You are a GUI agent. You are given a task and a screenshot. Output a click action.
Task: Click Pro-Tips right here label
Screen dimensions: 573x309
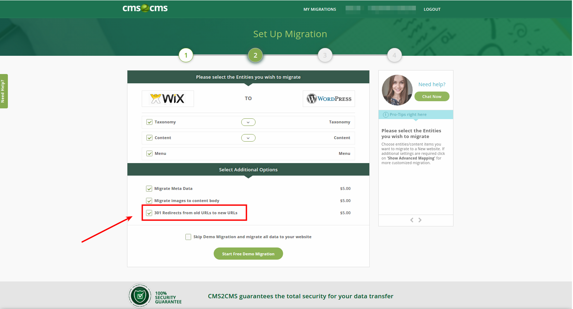pos(408,115)
